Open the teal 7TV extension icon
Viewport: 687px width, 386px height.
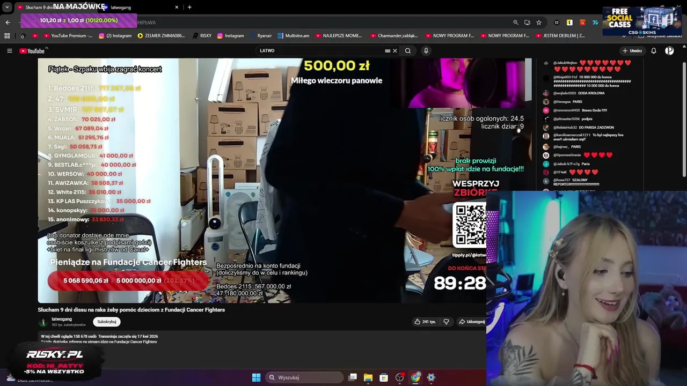[x=595, y=22]
